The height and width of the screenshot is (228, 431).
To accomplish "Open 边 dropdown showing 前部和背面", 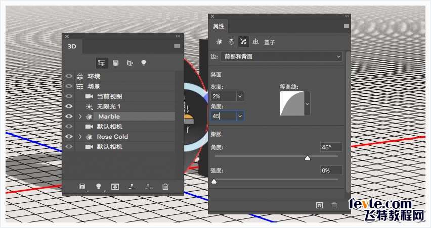I will click(281, 56).
